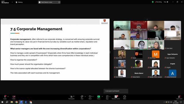Click the slide title 7.5 Corporate Management
The image size is (184, 104).
pos(37,29)
